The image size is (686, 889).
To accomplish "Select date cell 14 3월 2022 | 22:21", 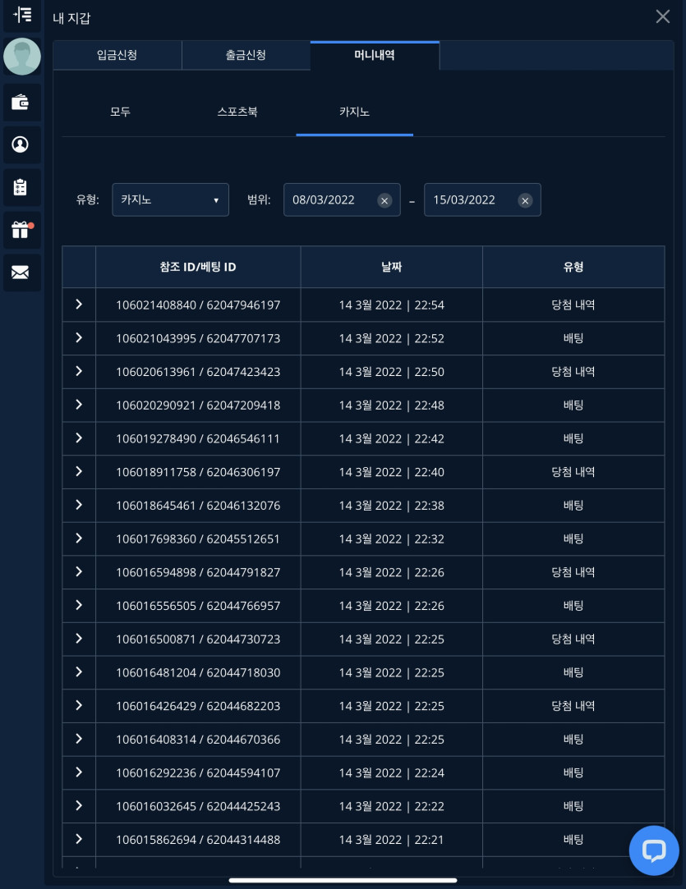I will coord(392,841).
